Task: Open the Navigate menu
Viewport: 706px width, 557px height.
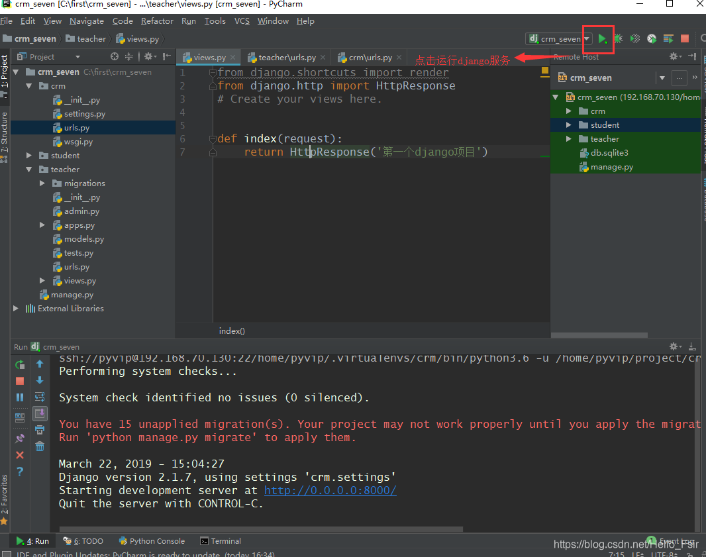Action: point(87,21)
